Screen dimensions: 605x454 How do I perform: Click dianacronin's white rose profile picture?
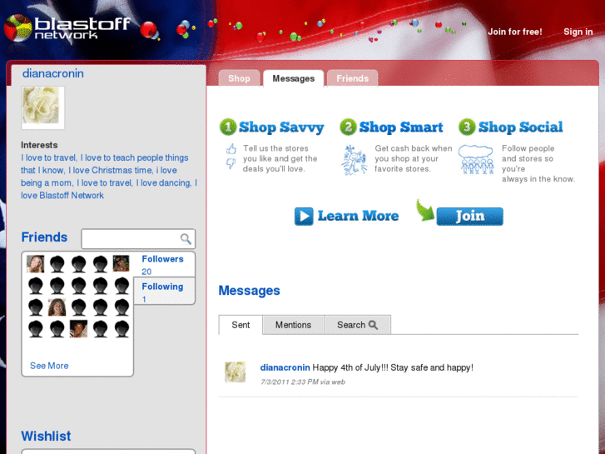(x=42, y=107)
